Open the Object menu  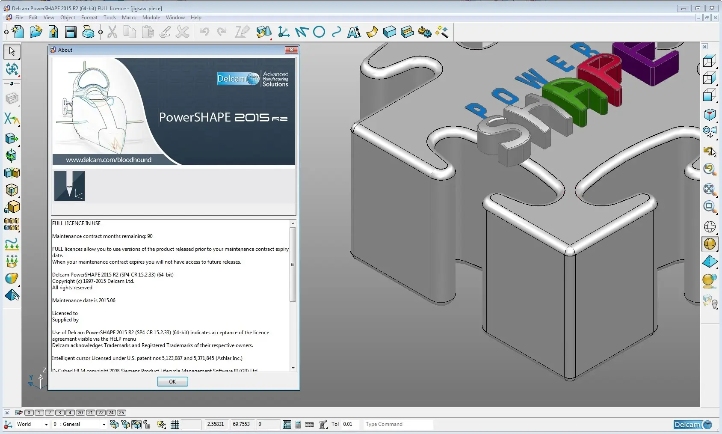[68, 18]
